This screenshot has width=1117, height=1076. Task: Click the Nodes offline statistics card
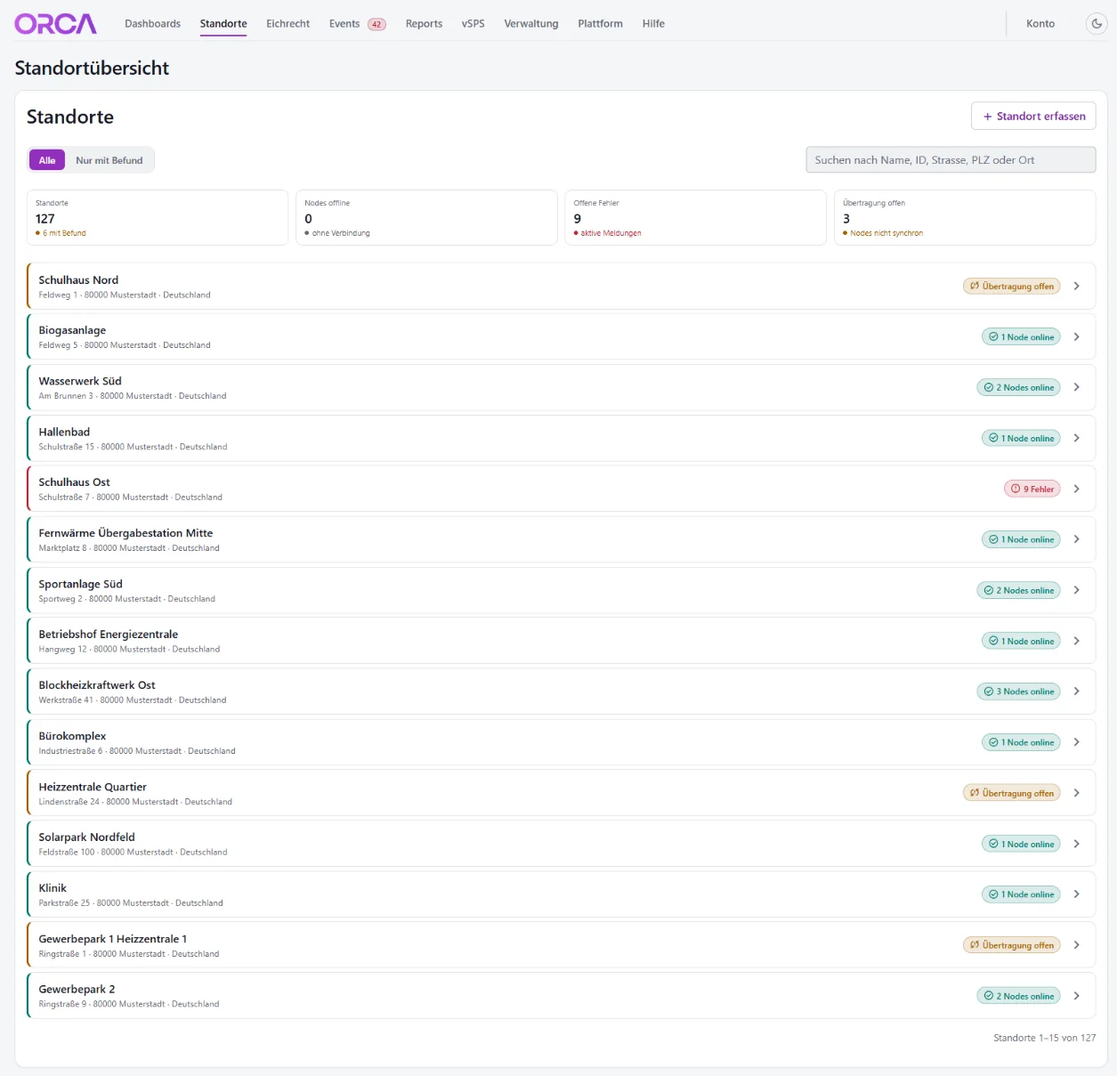(x=426, y=217)
